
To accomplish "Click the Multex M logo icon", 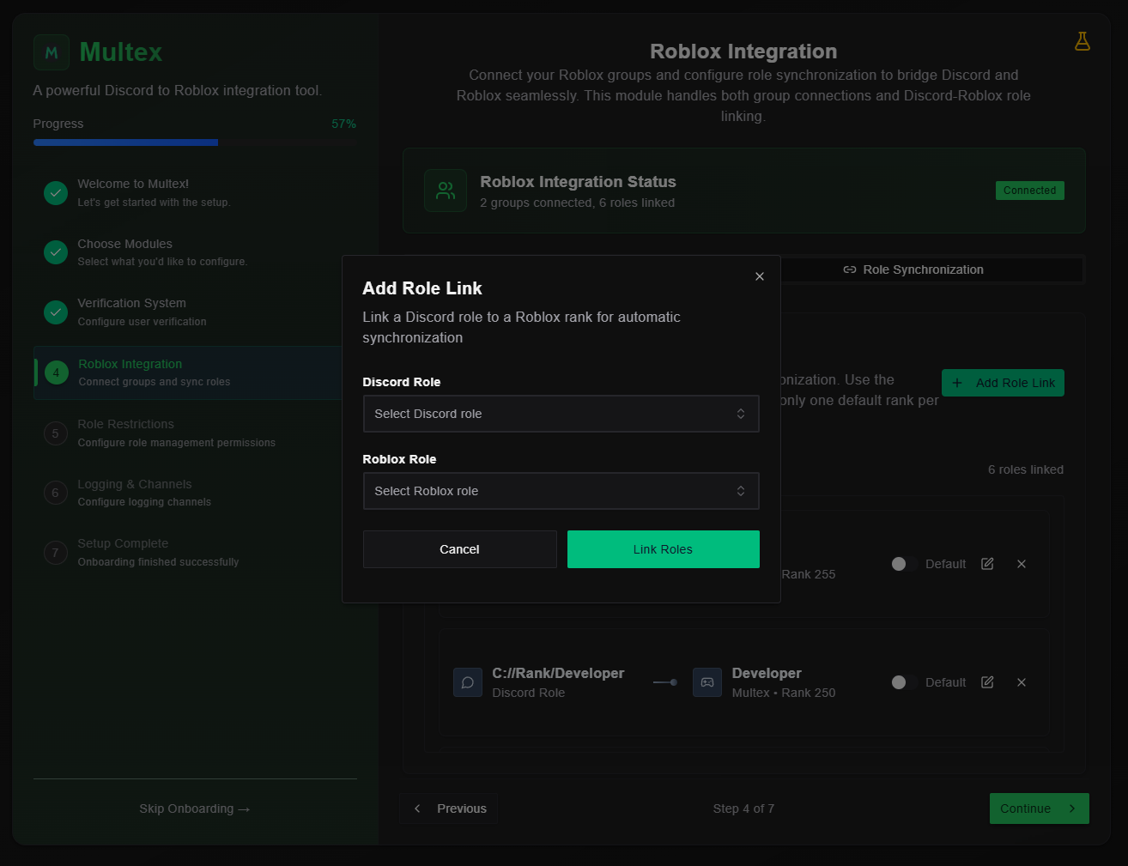I will pyautogui.click(x=52, y=52).
